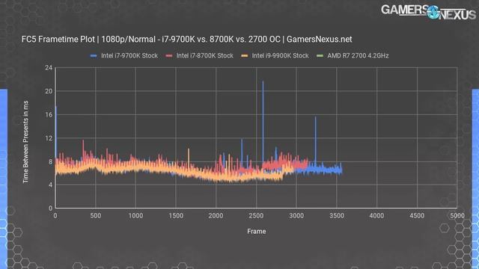Click the x-axis value 1500
The width and height of the screenshot is (479, 269).
(176, 216)
